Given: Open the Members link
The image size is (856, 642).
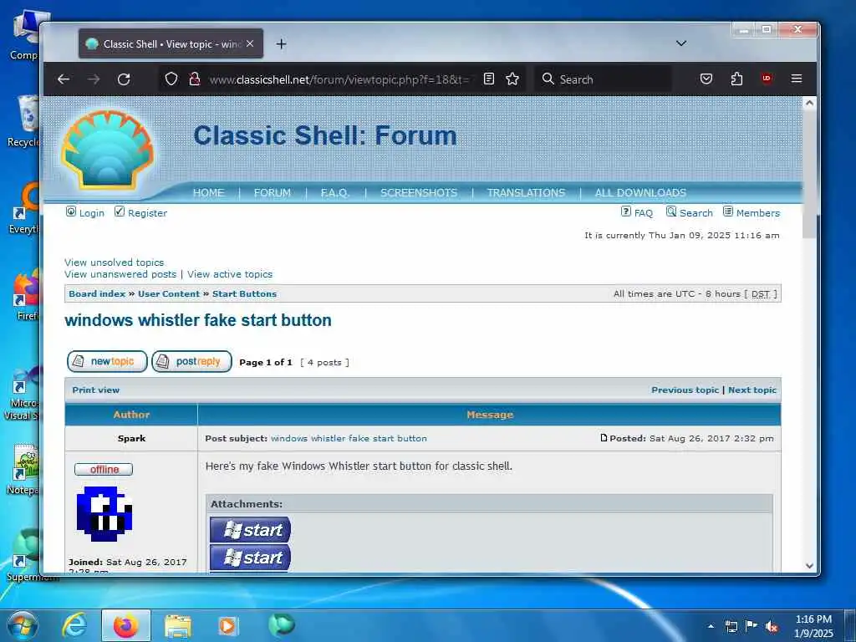Looking at the screenshot, I should pyautogui.click(x=757, y=213).
